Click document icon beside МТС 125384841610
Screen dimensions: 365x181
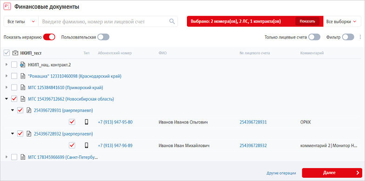coord(23,88)
